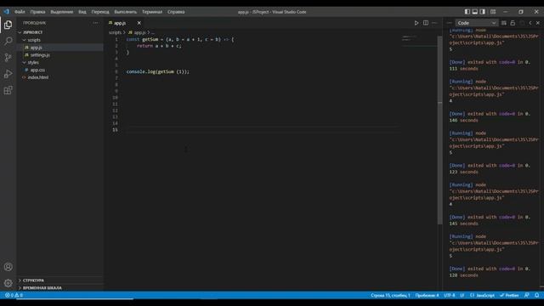Clear the Output panel

(504, 23)
